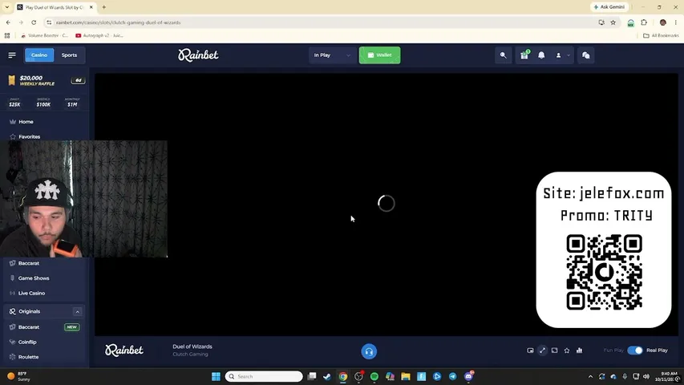Open Telegram from taskbar

click(x=453, y=376)
